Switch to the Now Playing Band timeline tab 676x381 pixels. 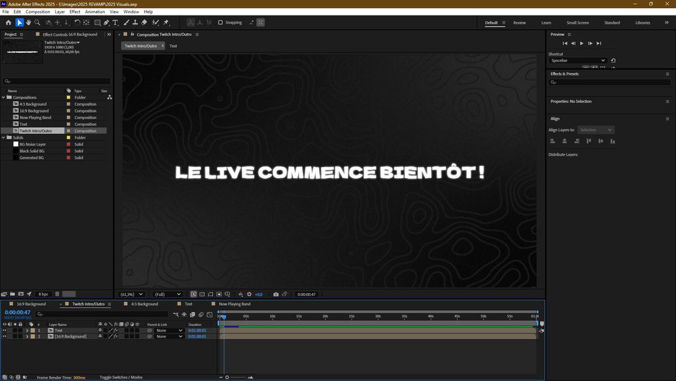(234, 305)
